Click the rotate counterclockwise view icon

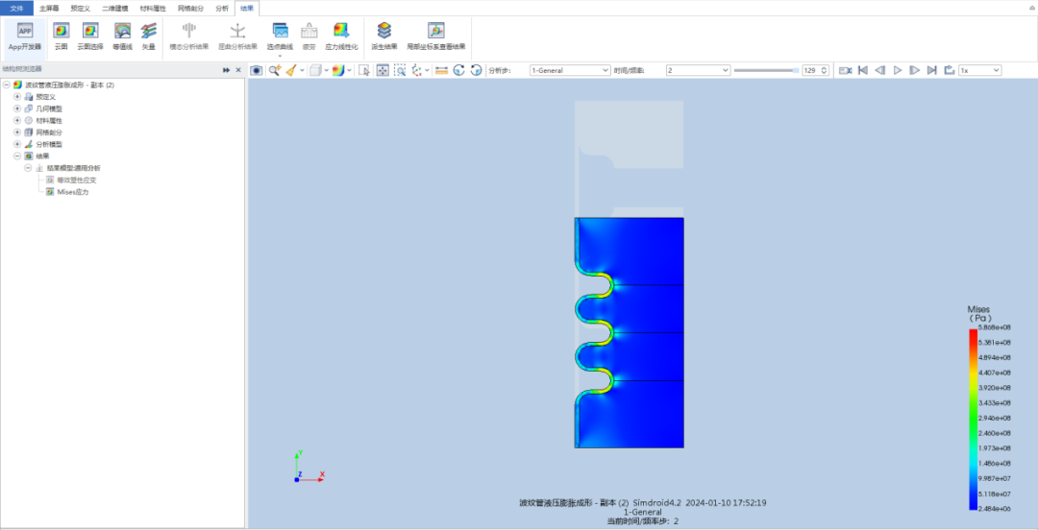(x=476, y=70)
